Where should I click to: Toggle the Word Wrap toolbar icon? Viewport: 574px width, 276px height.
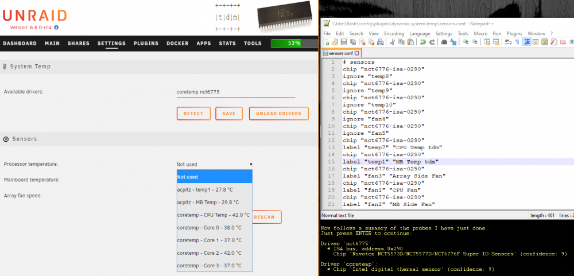tap(508, 42)
